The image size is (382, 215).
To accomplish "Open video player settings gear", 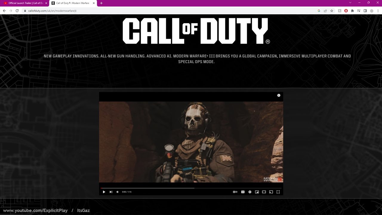I will [250, 192].
